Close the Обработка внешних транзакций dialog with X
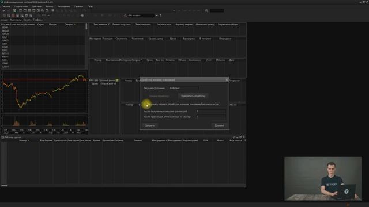 [227, 79]
